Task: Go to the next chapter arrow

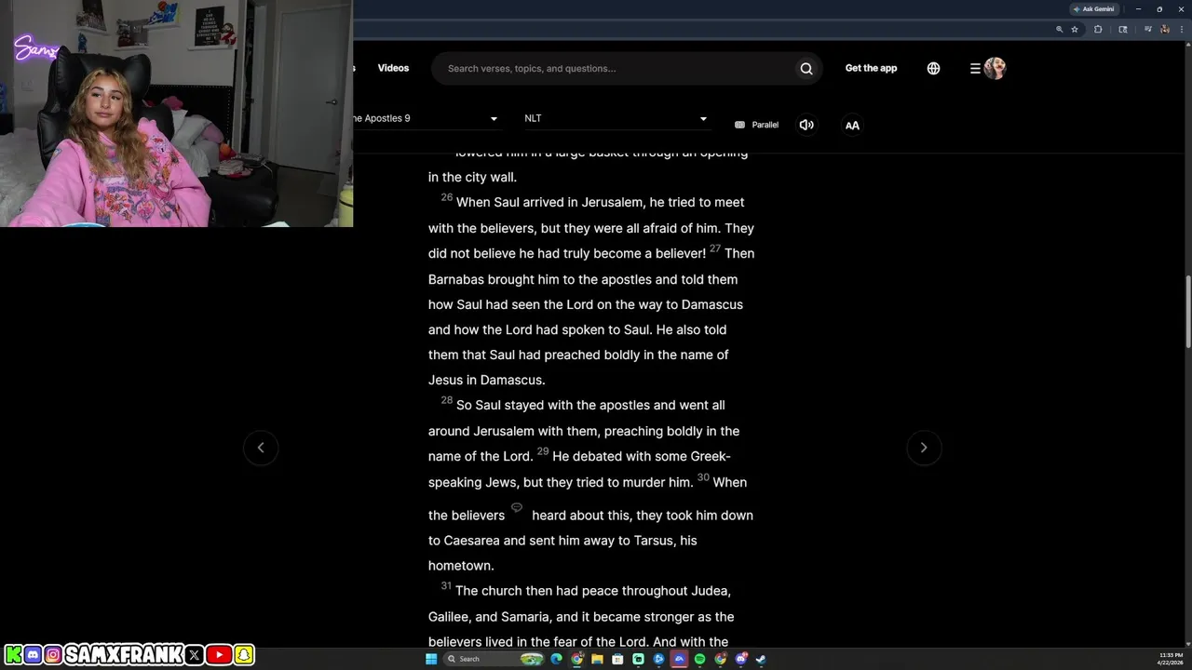Action: point(924,448)
